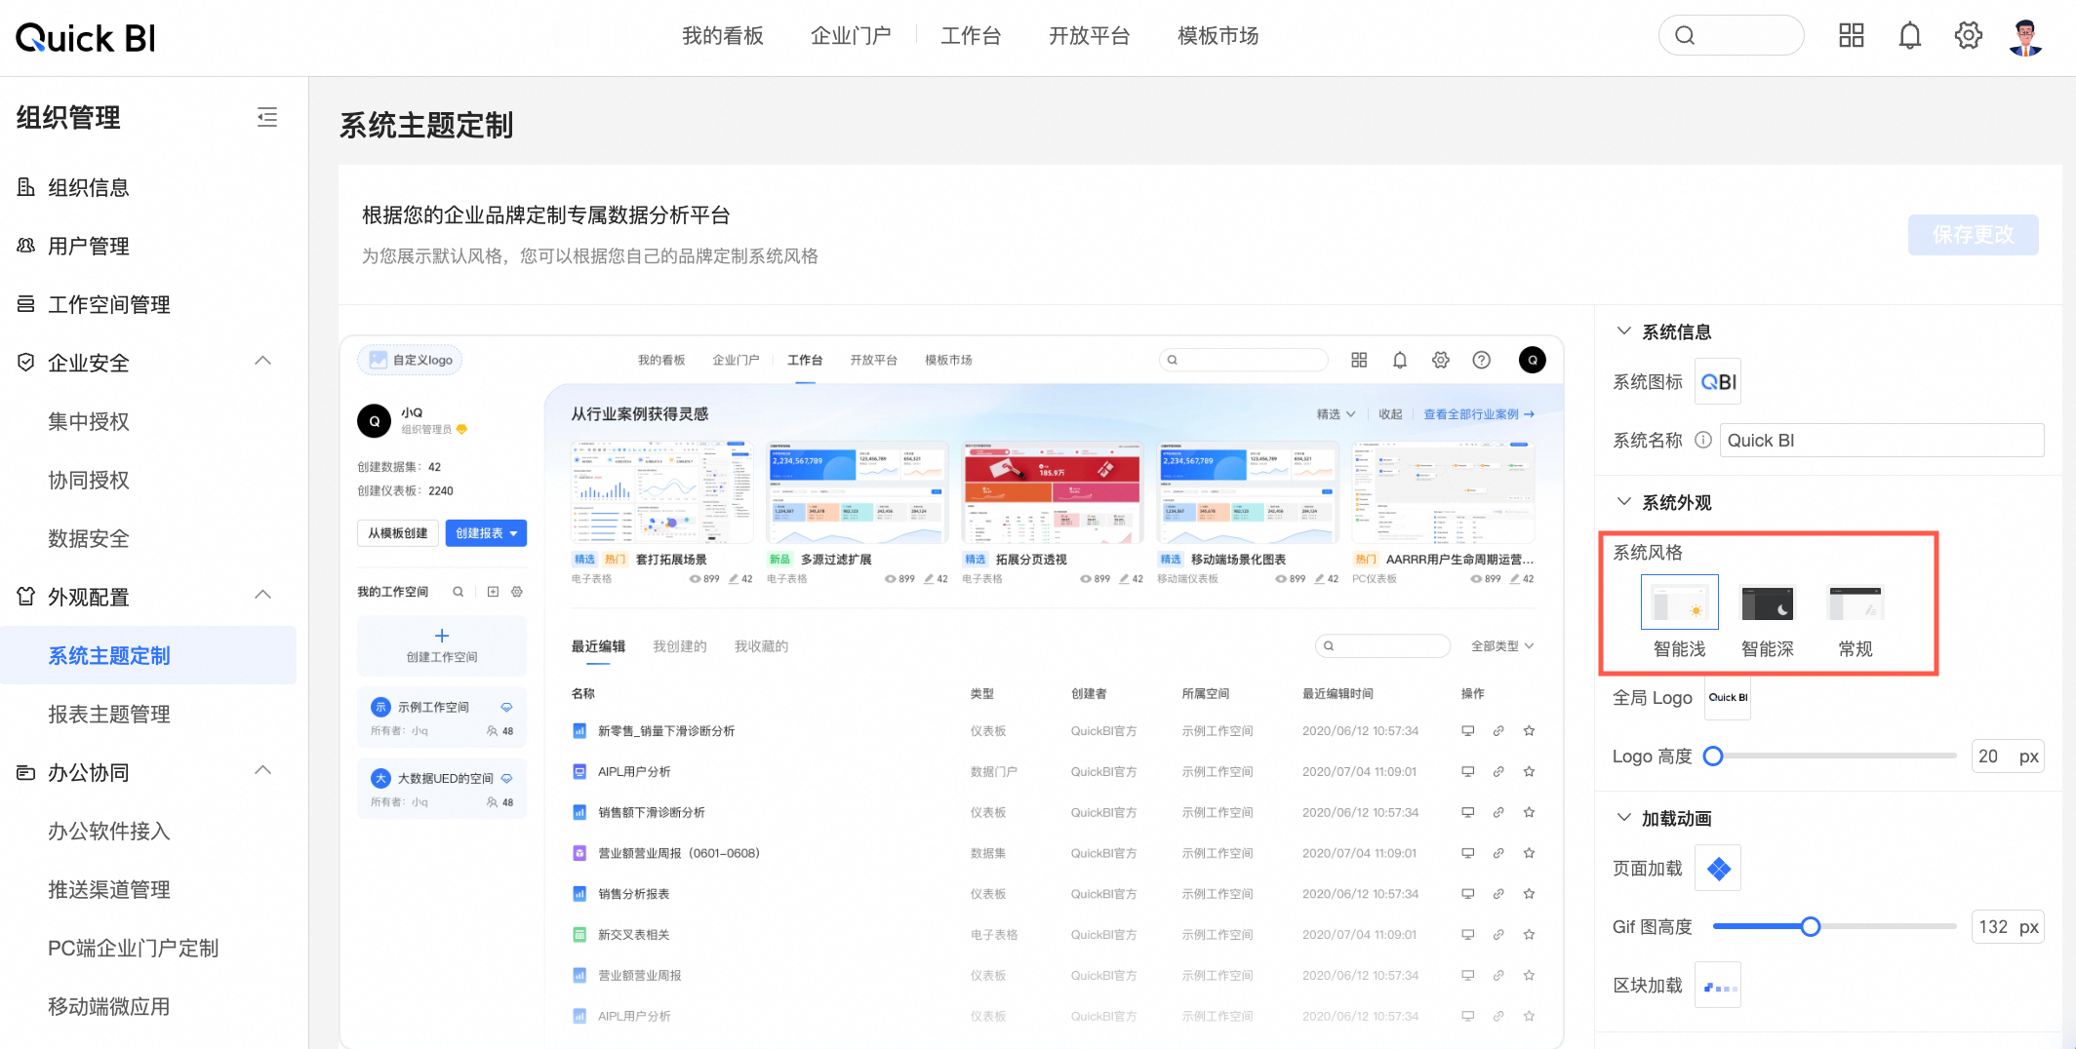Open the 精选 dropdown in industry cases
2076x1049 pixels.
1336,414
